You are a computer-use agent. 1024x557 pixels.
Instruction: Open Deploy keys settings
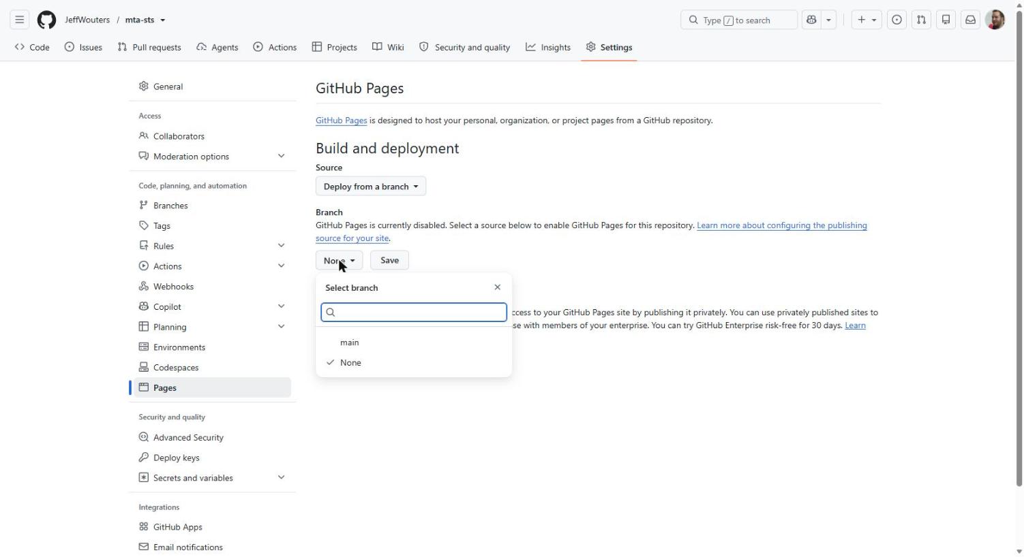[213, 458]
